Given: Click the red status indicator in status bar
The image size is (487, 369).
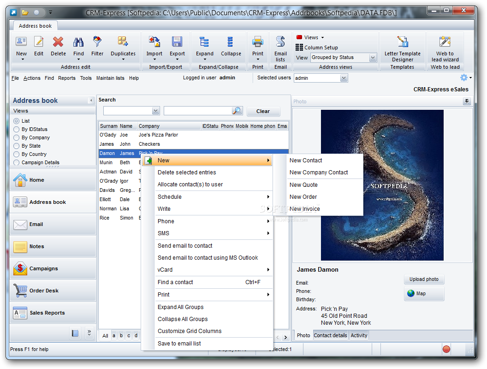Looking at the screenshot, I should [446, 349].
